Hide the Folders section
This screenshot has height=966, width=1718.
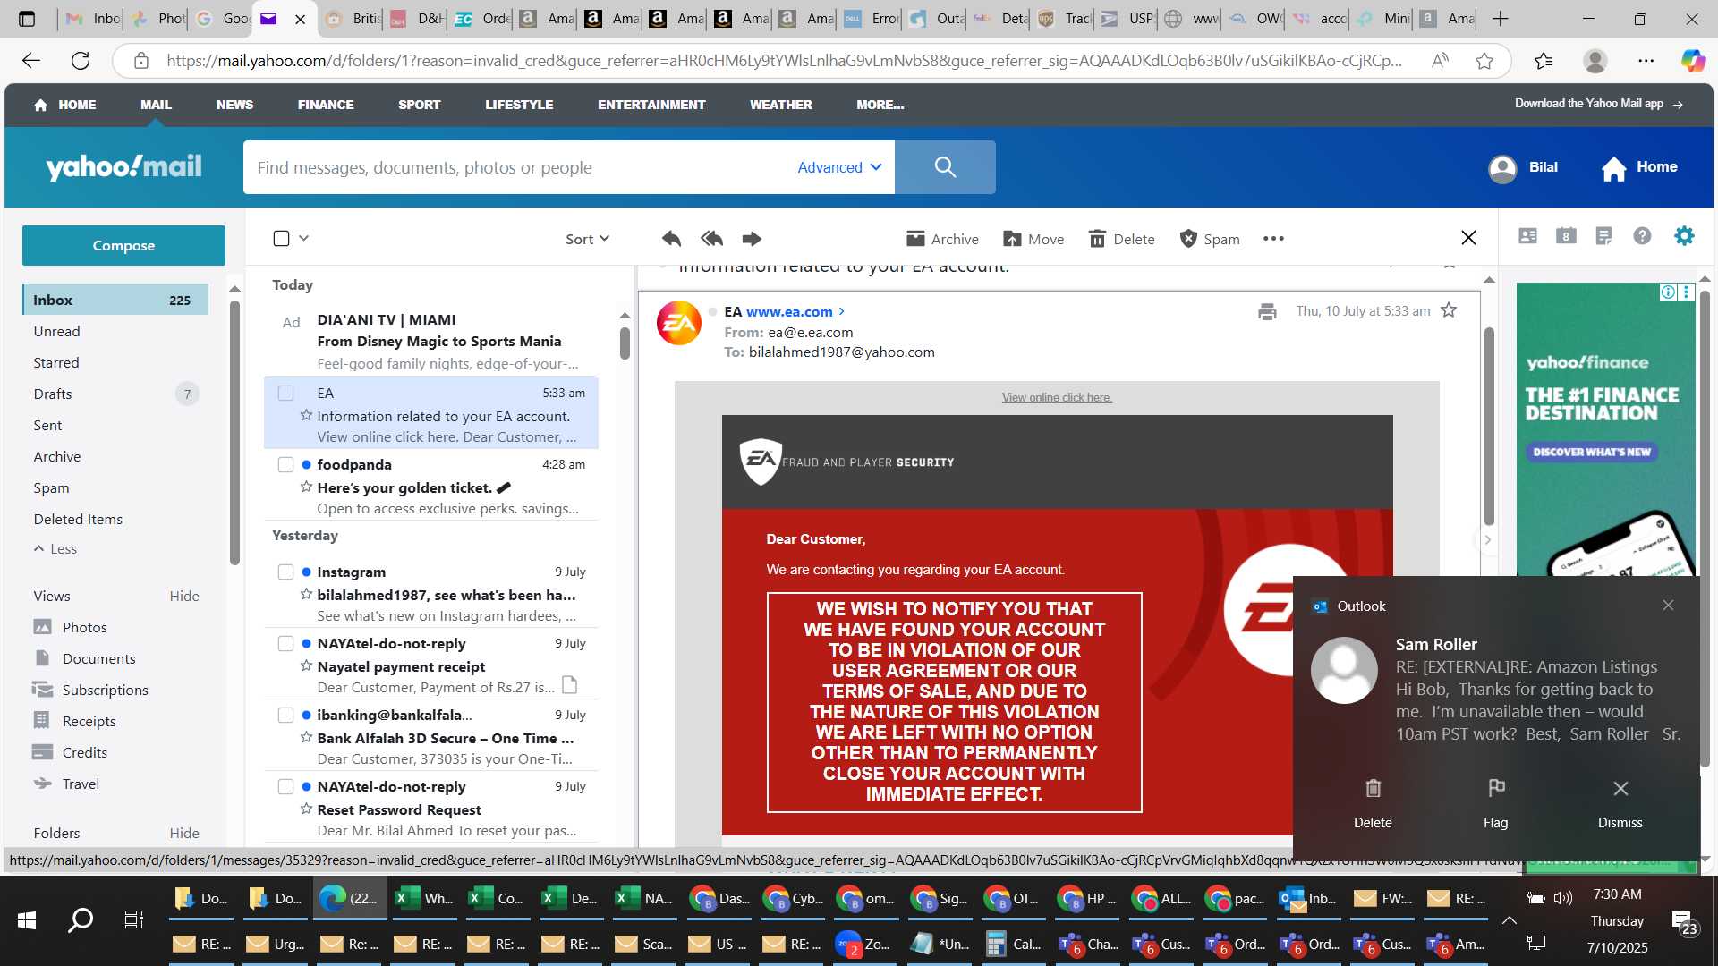(x=184, y=833)
